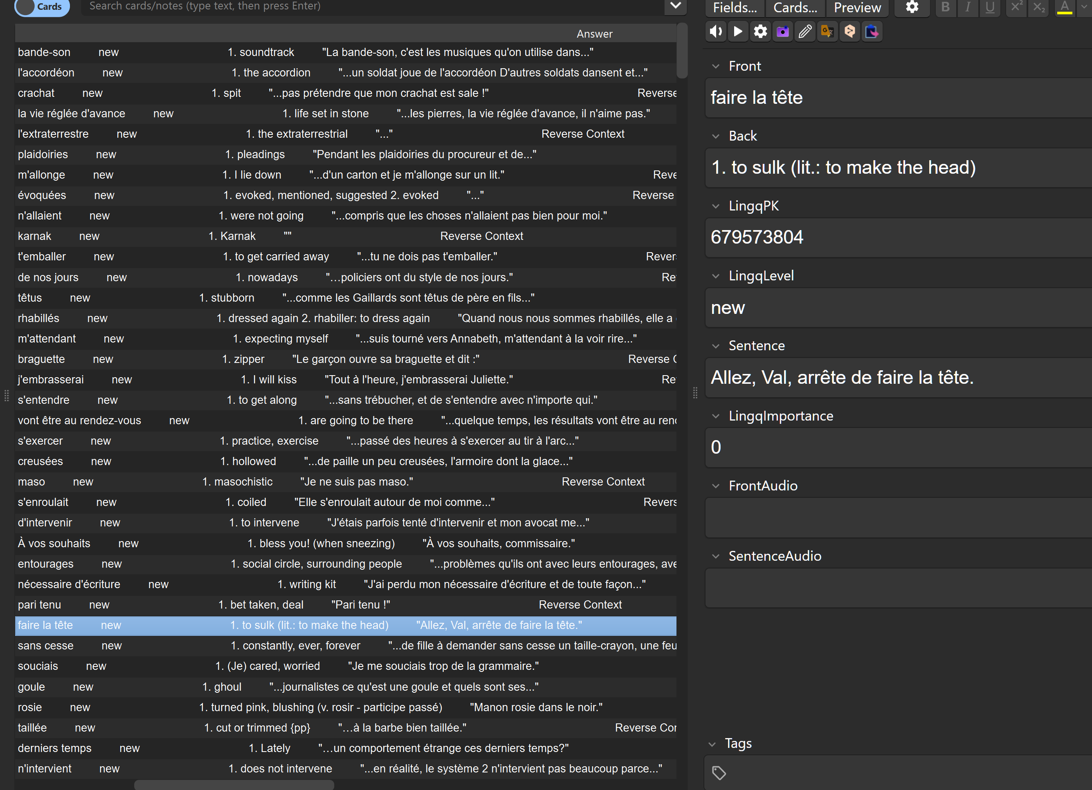Collapse the Tags section
This screenshot has height=790, width=1092.
(x=712, y=744)
